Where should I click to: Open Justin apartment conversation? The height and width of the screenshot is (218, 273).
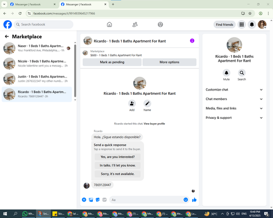click(37, 79)
